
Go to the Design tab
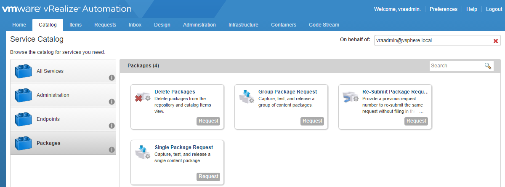pyautogui.click(x=162, y=25)
